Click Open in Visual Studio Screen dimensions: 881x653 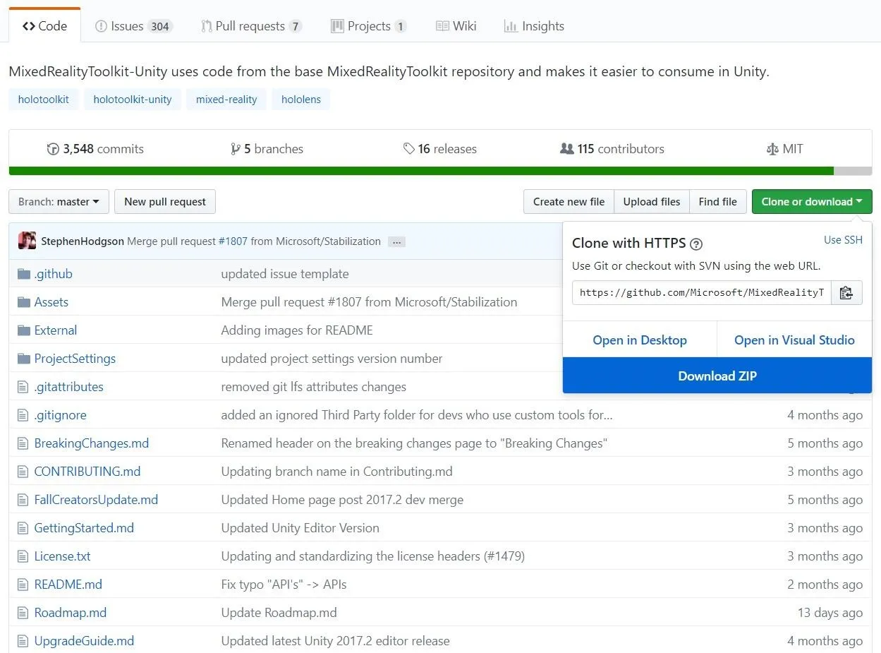point(794,340)
